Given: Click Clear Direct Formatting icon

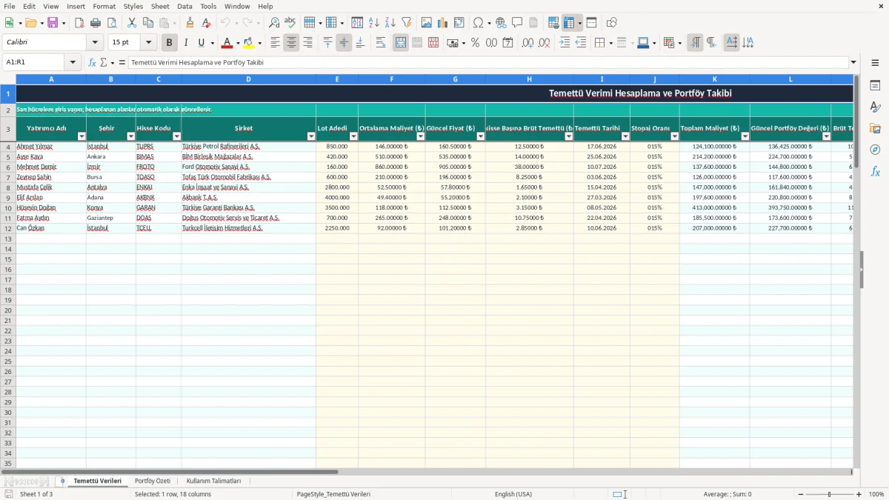Looking at the screenshot, I should coord(206,23).
